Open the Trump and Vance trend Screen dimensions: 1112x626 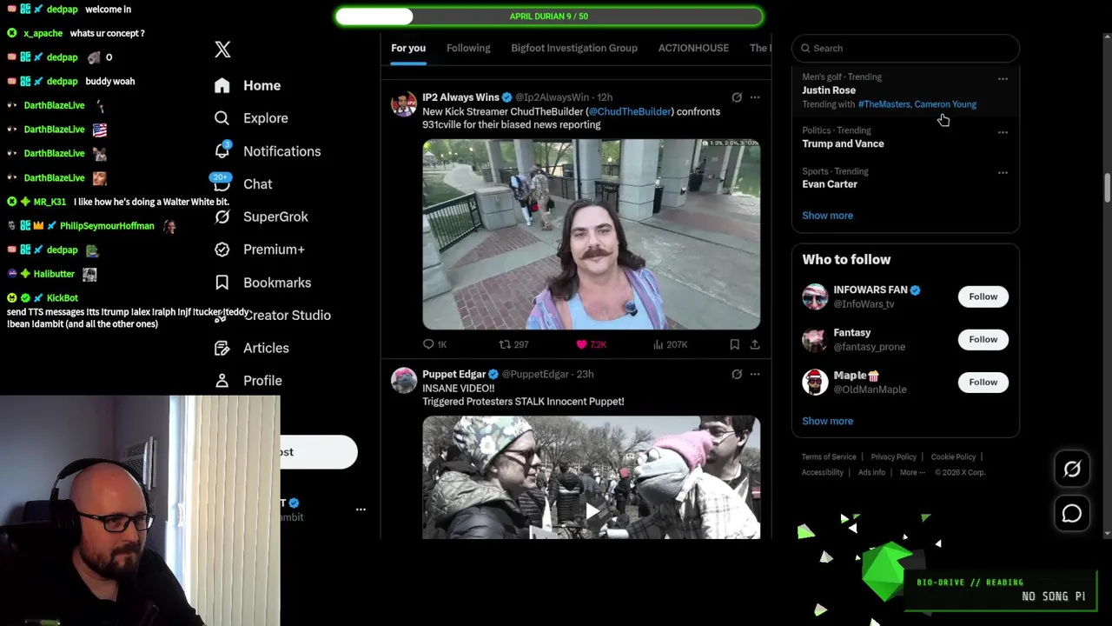pos(843,143)
